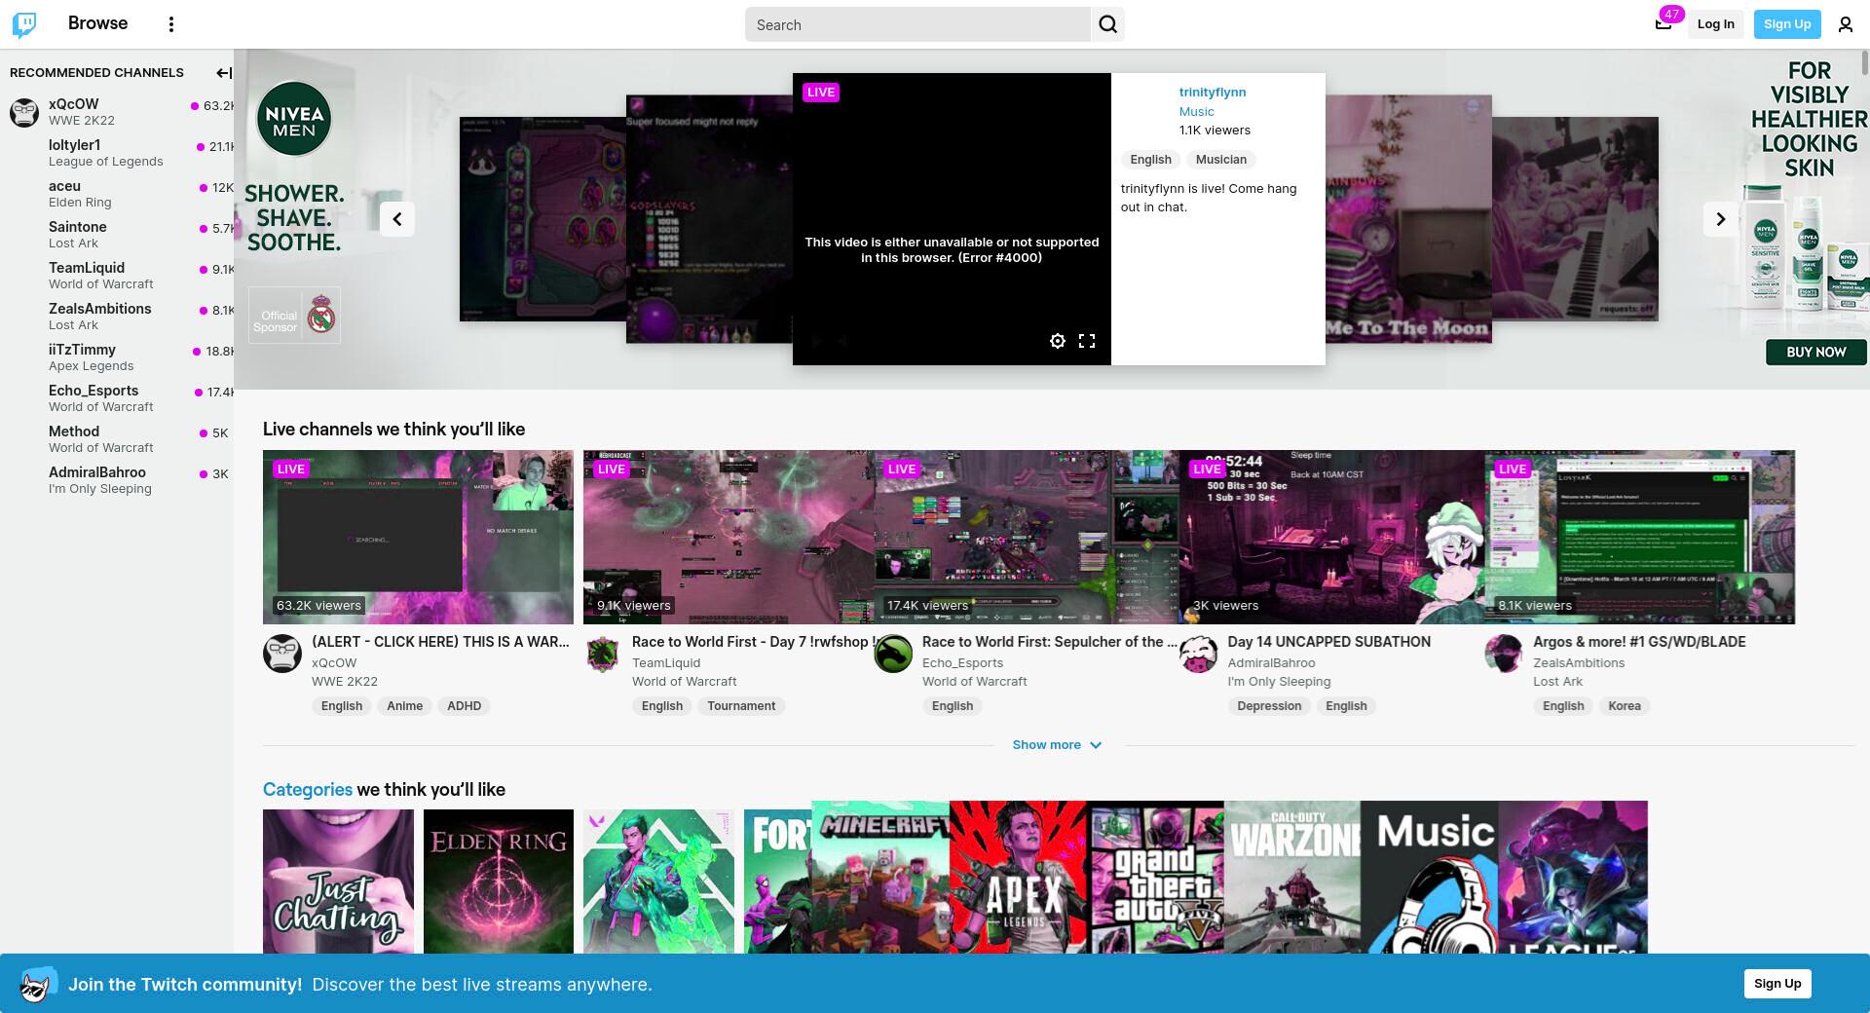Image resolution: width=1870 pixels, height=1013 pixels.
Task: Open trinityflynn channel link
Action: 1213,93
